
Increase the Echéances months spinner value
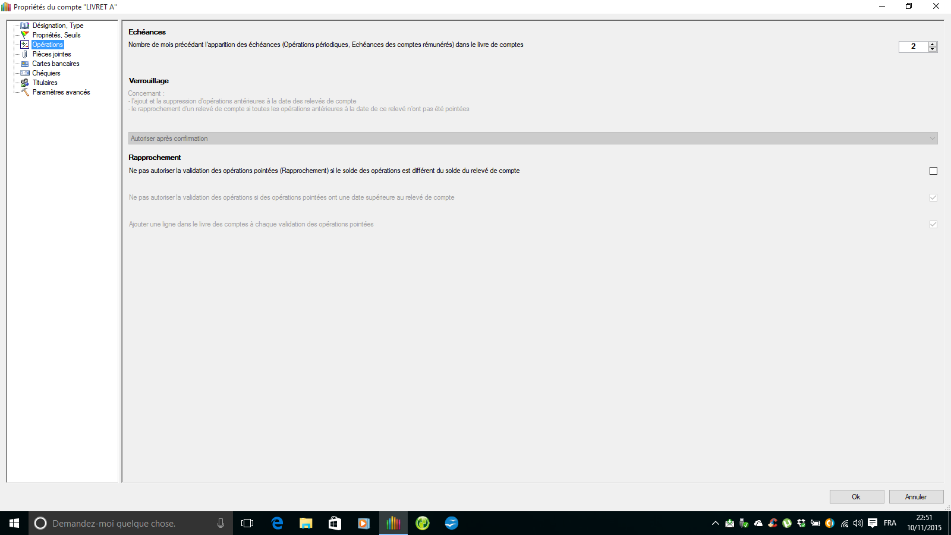pyautogui.click(x=933, y=44)
